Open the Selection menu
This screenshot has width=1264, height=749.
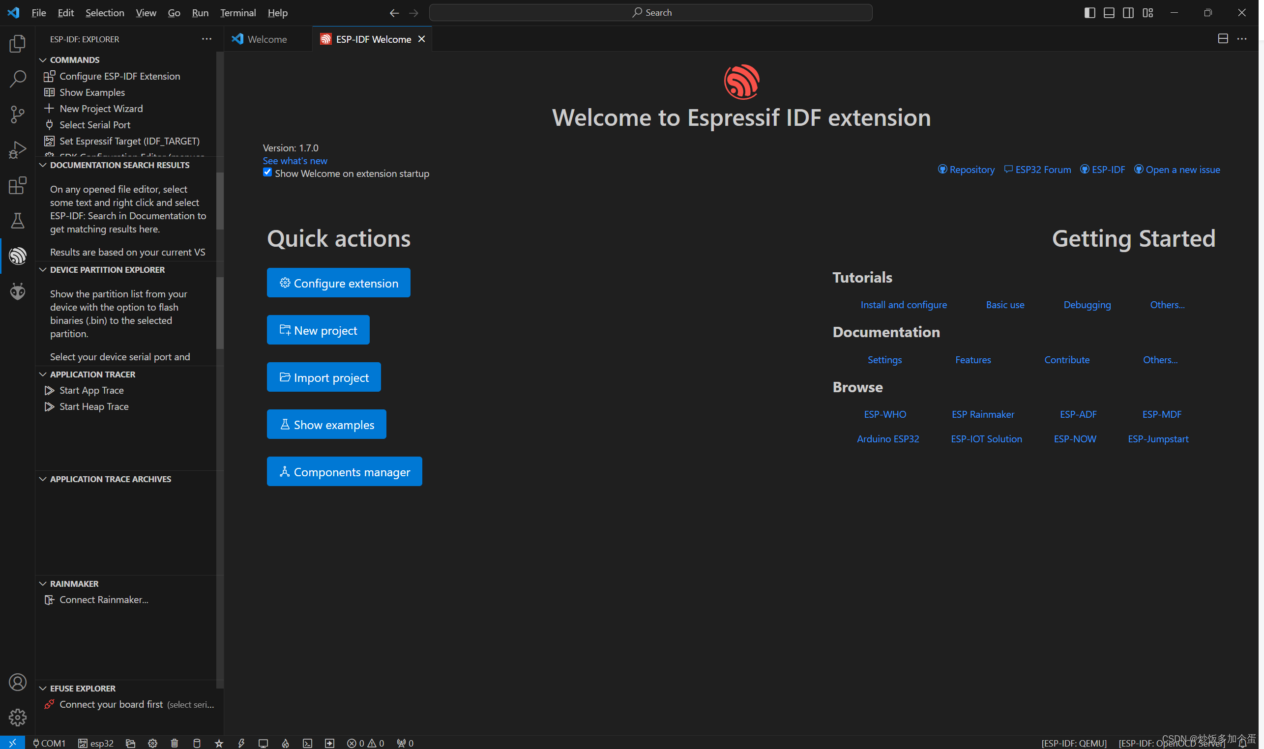click(x=105, y=13)
